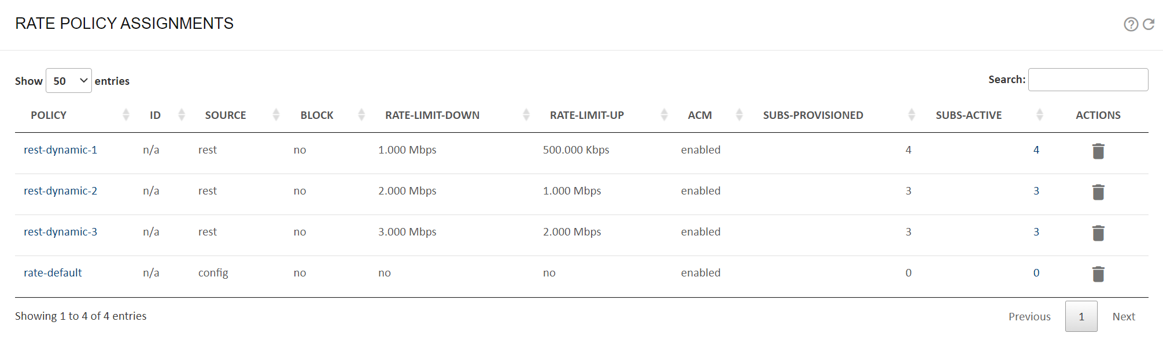This screenshot has height=344, width=1163.
Task: Open the rate-default policy link
Action: pyautogui.click(x=53, y=272)
